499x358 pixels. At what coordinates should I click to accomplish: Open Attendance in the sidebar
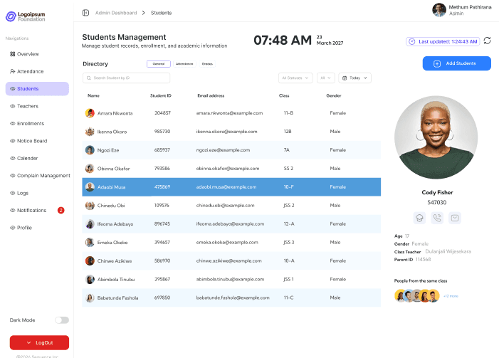click(x=27, y=71)
